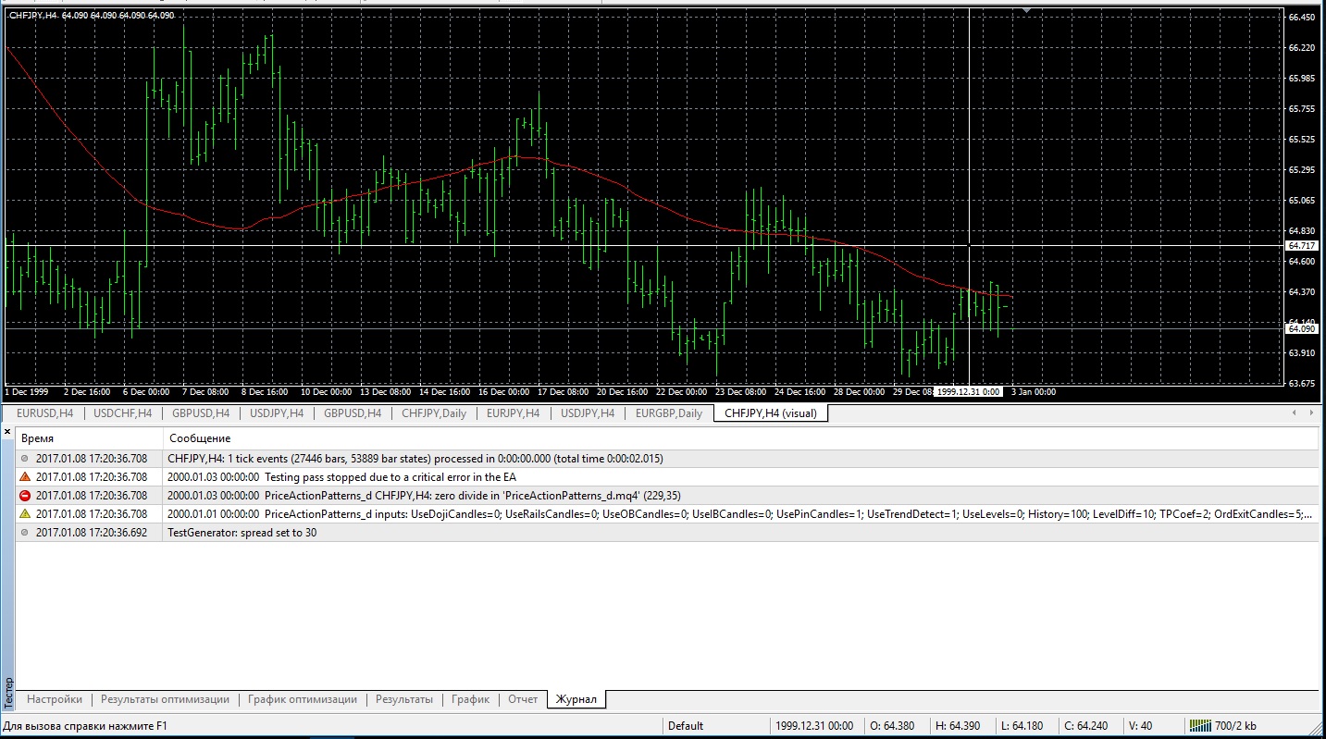Click time axis label '1 Dec 1999'
Image resolution: width=1326 pixels, height=739 pixels.
tap(27, 392)
